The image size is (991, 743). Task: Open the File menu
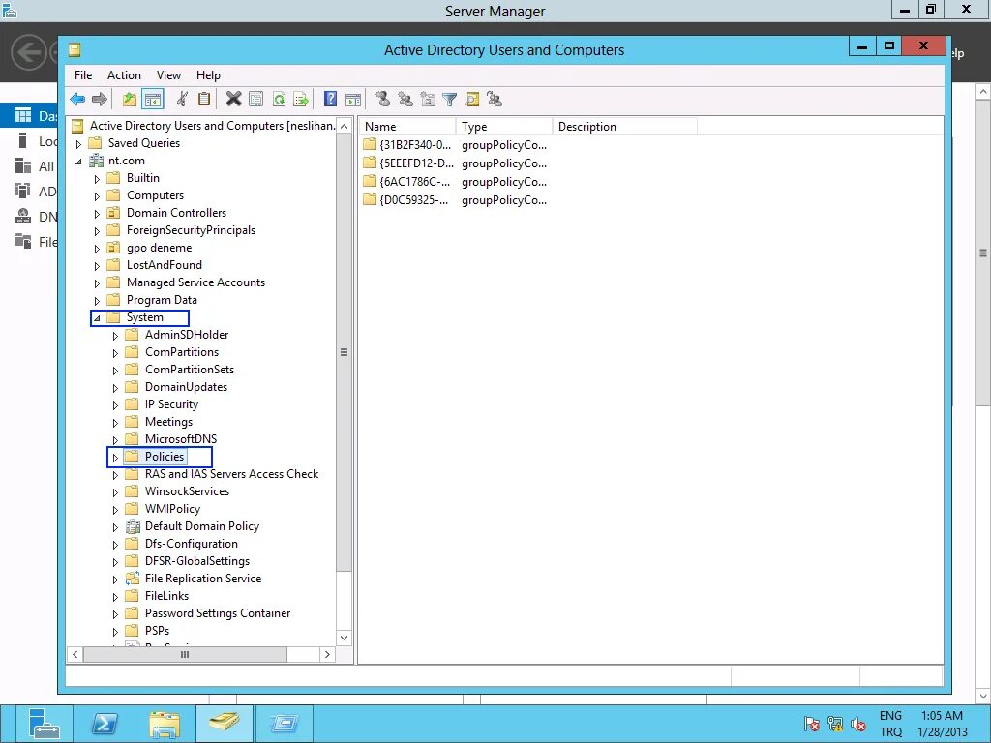(x=83, y=75)
